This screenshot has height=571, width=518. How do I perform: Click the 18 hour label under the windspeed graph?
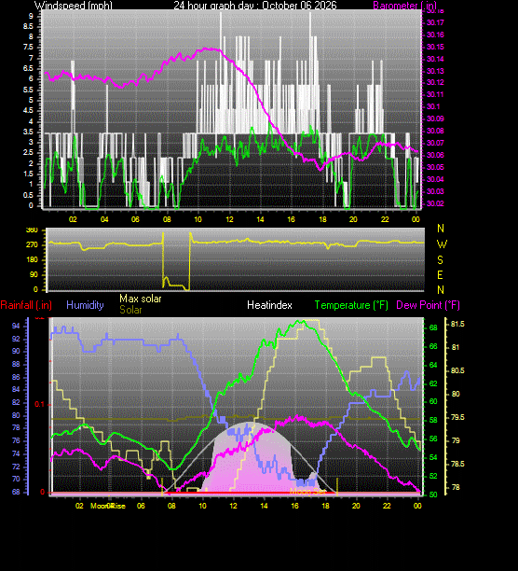(322, 219)
